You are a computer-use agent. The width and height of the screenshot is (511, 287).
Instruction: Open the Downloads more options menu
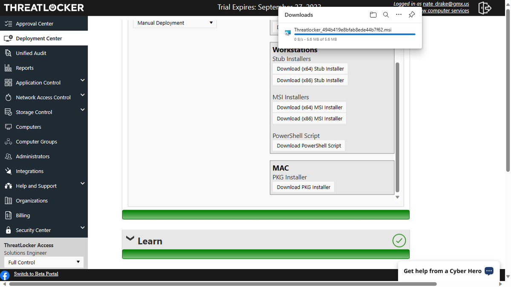pos(399,15)
